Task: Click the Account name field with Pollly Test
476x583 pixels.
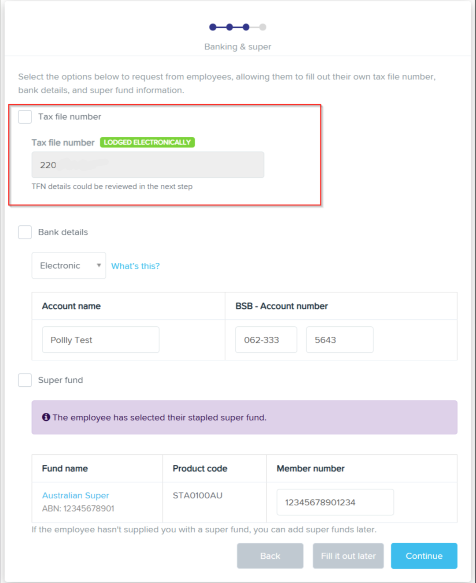Action: [101, 340]
